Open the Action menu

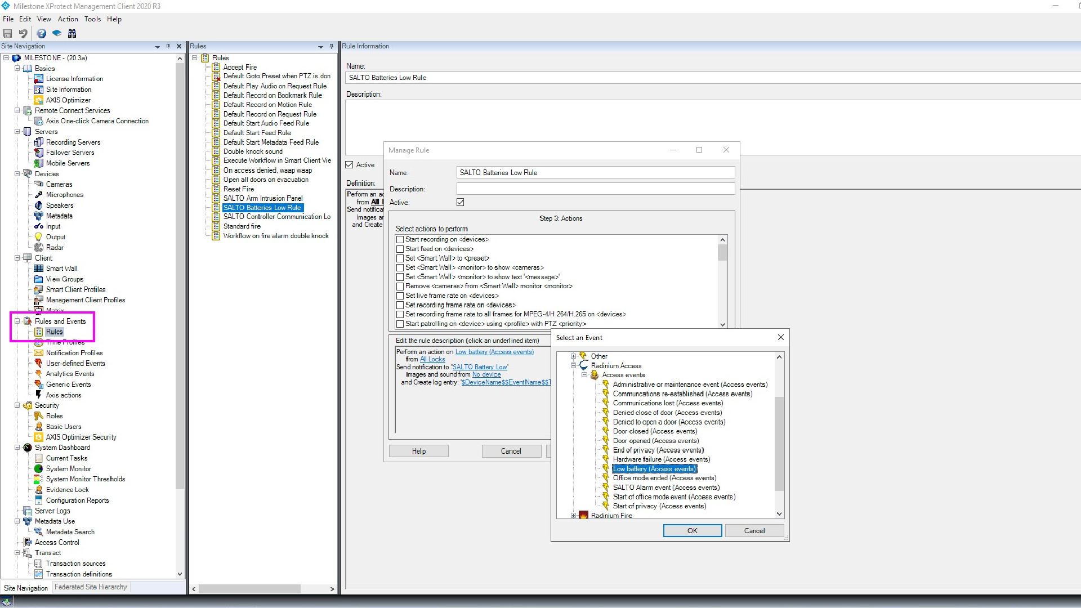[x=68, y=19]
